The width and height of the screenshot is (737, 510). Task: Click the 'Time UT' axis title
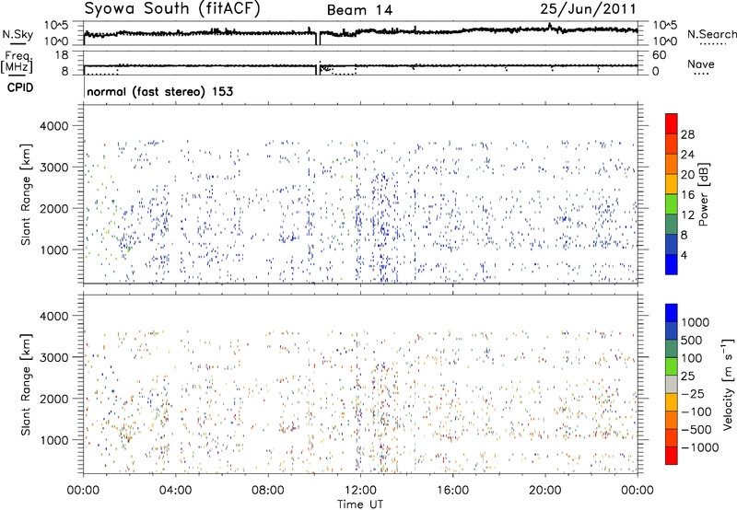pos(360,504)
